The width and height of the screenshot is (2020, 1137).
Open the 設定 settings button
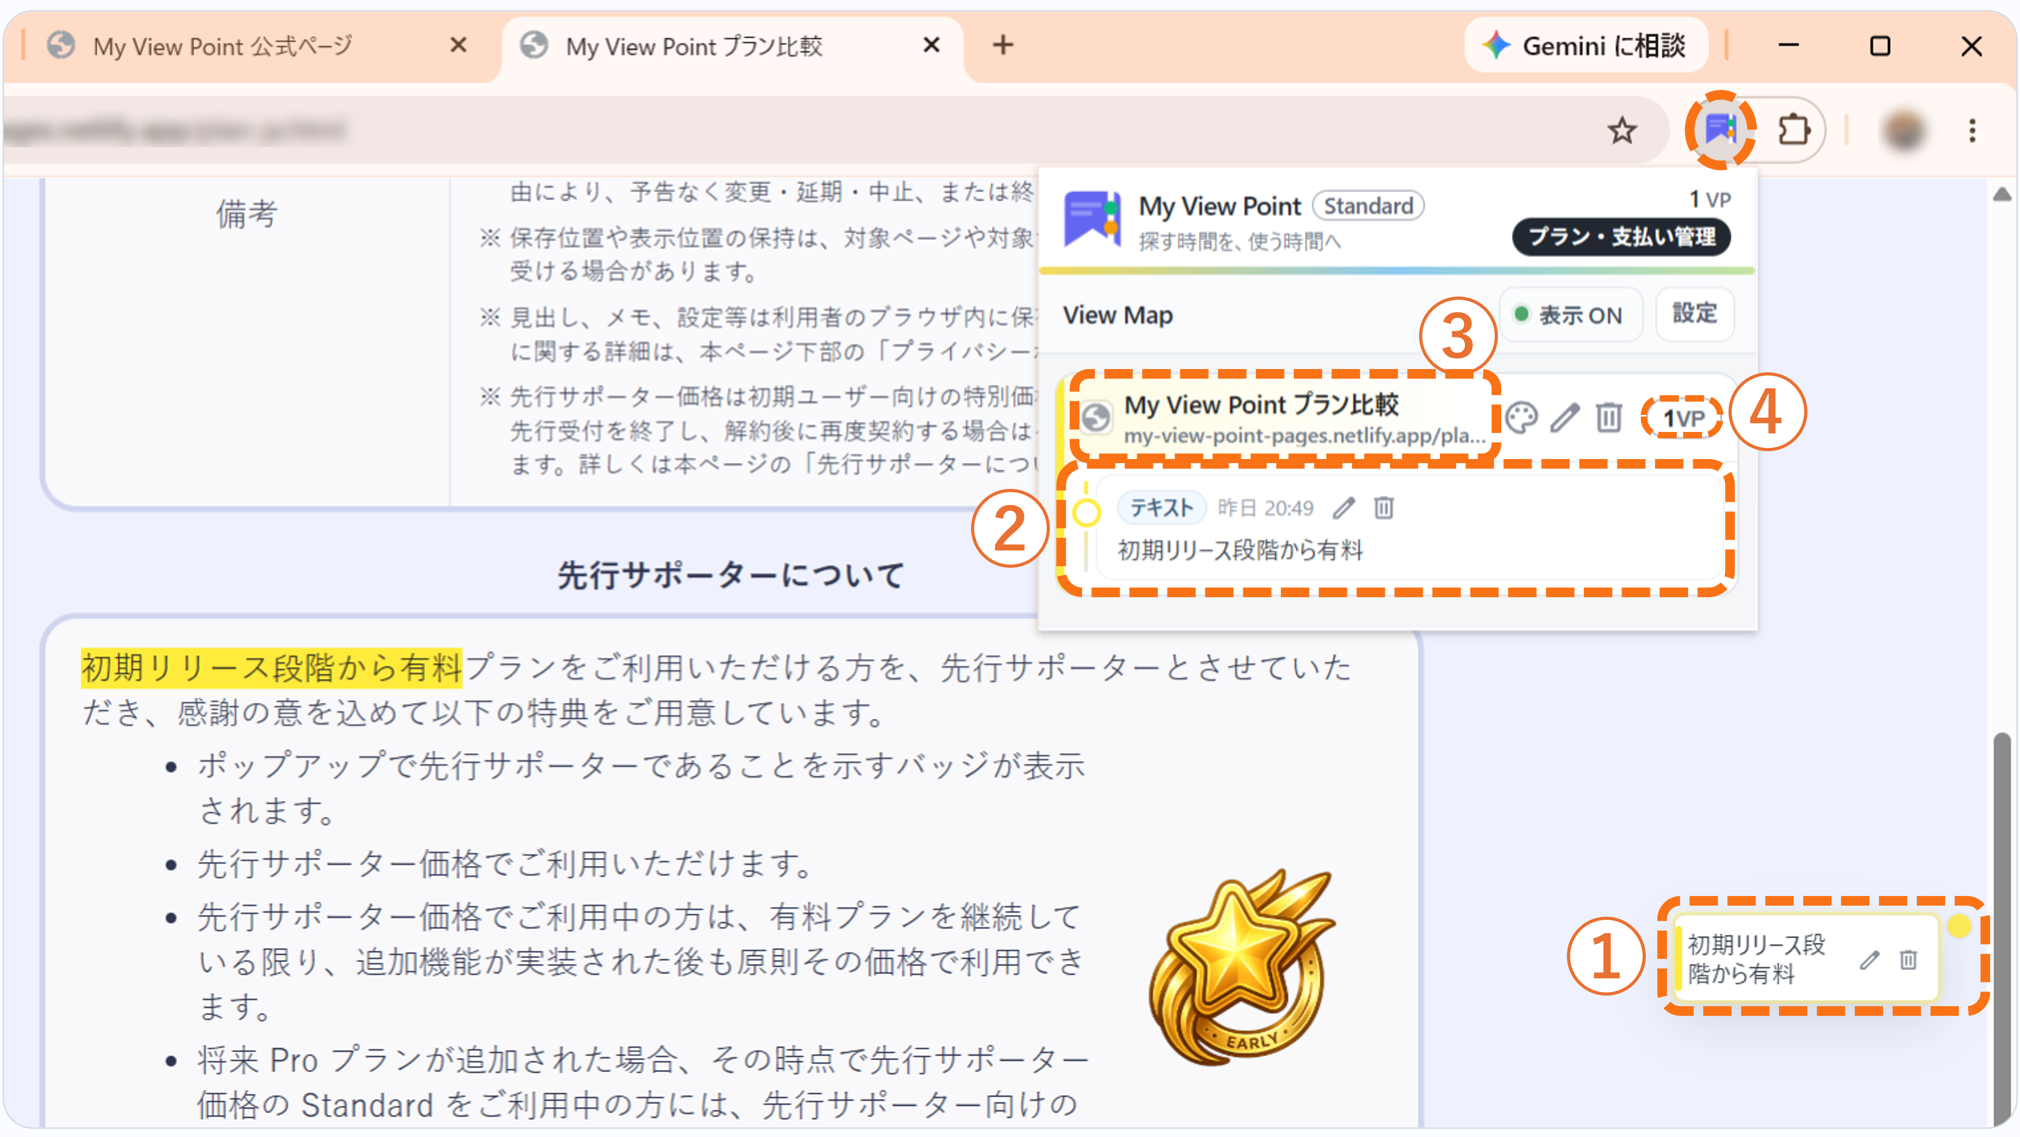coord(1695,314)
